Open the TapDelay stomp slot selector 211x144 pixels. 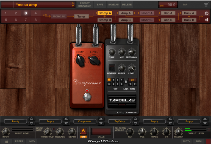tap(120, 121)
